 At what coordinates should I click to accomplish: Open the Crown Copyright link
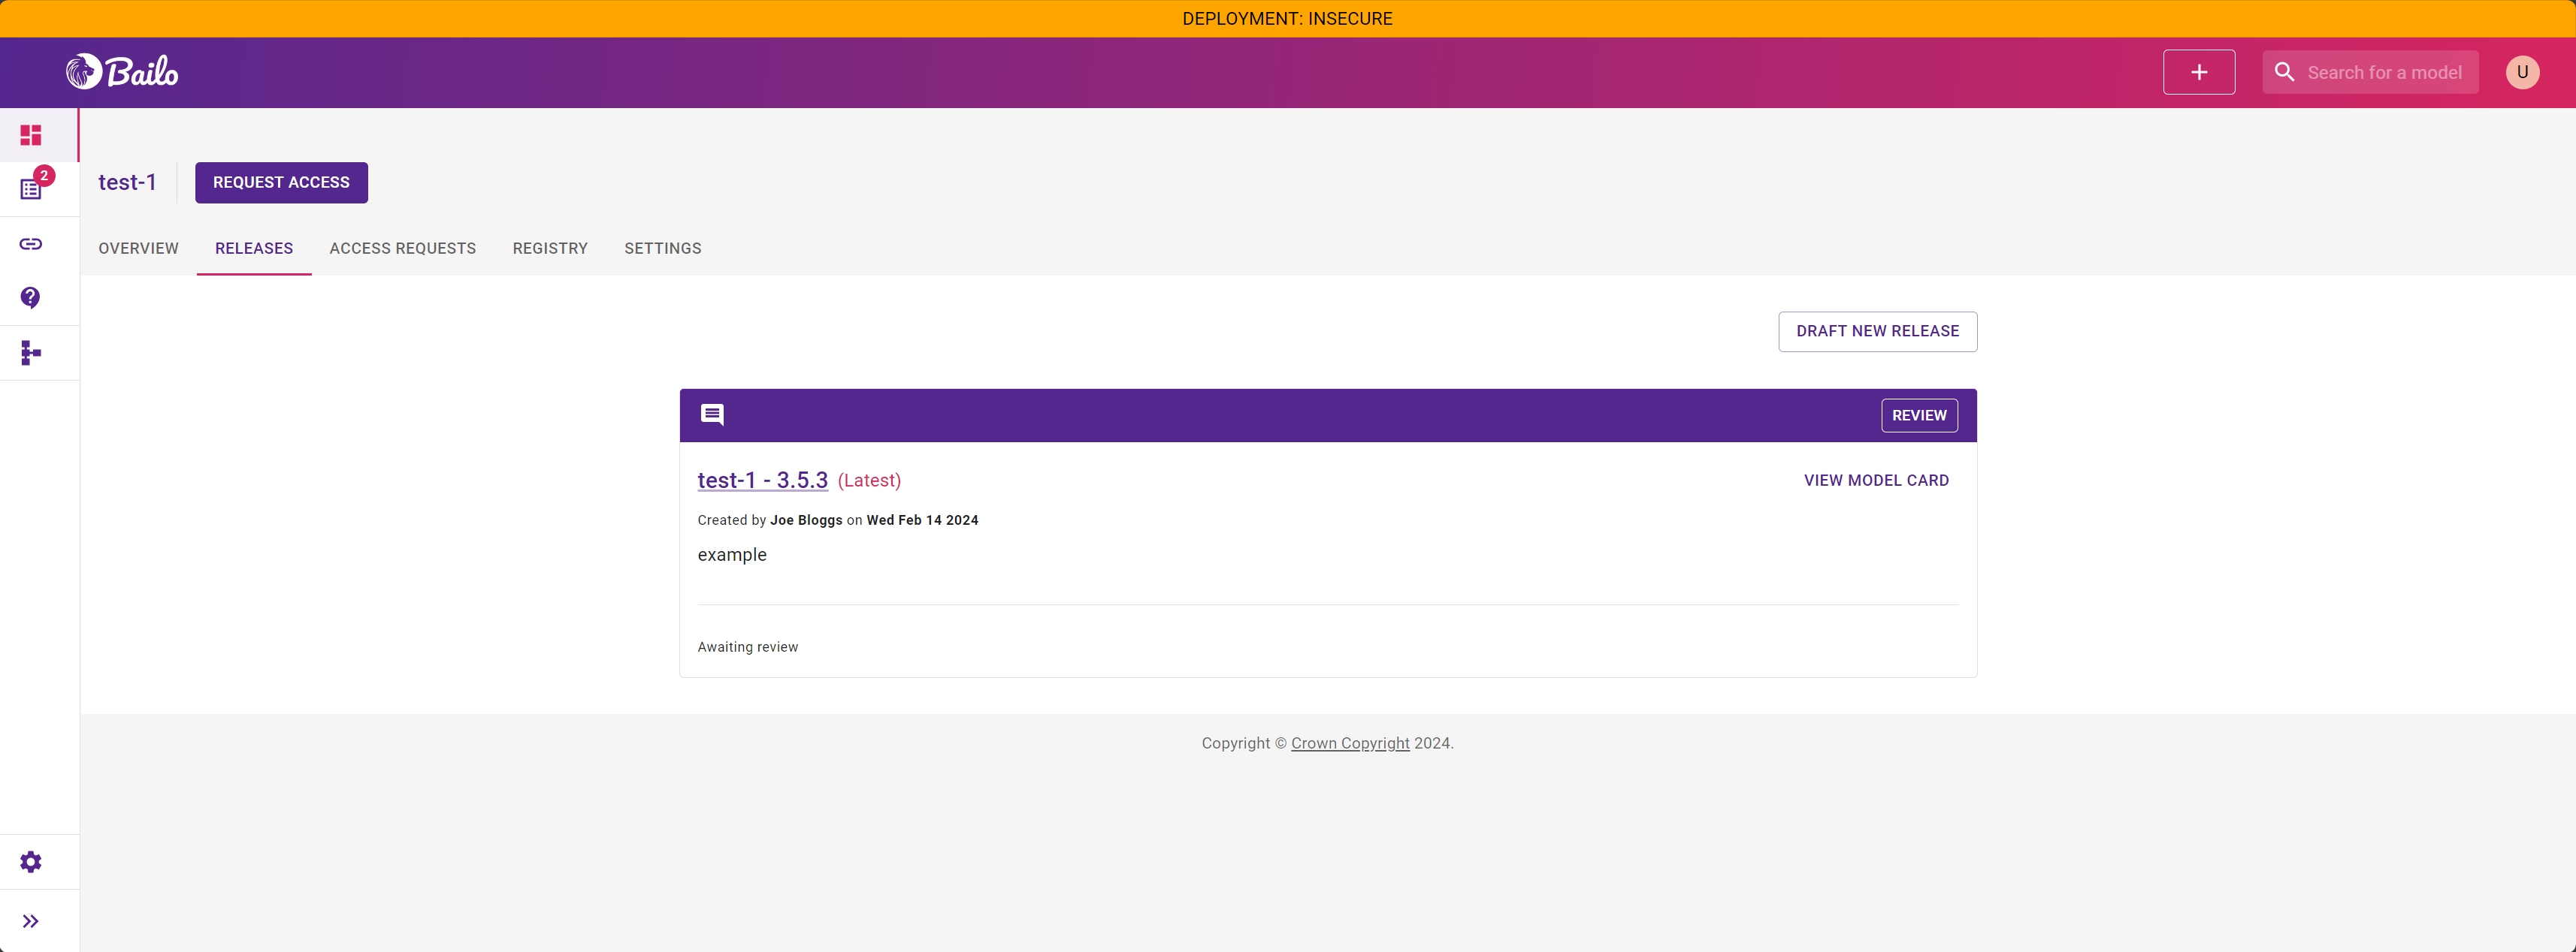pos(1350,743)
